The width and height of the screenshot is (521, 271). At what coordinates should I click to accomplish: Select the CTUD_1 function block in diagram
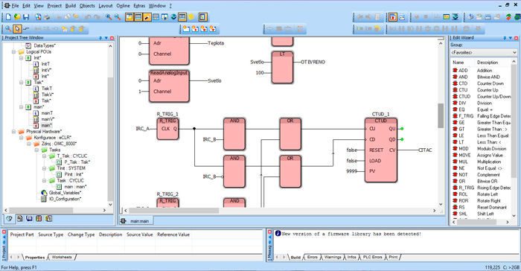tap(381, 150)
